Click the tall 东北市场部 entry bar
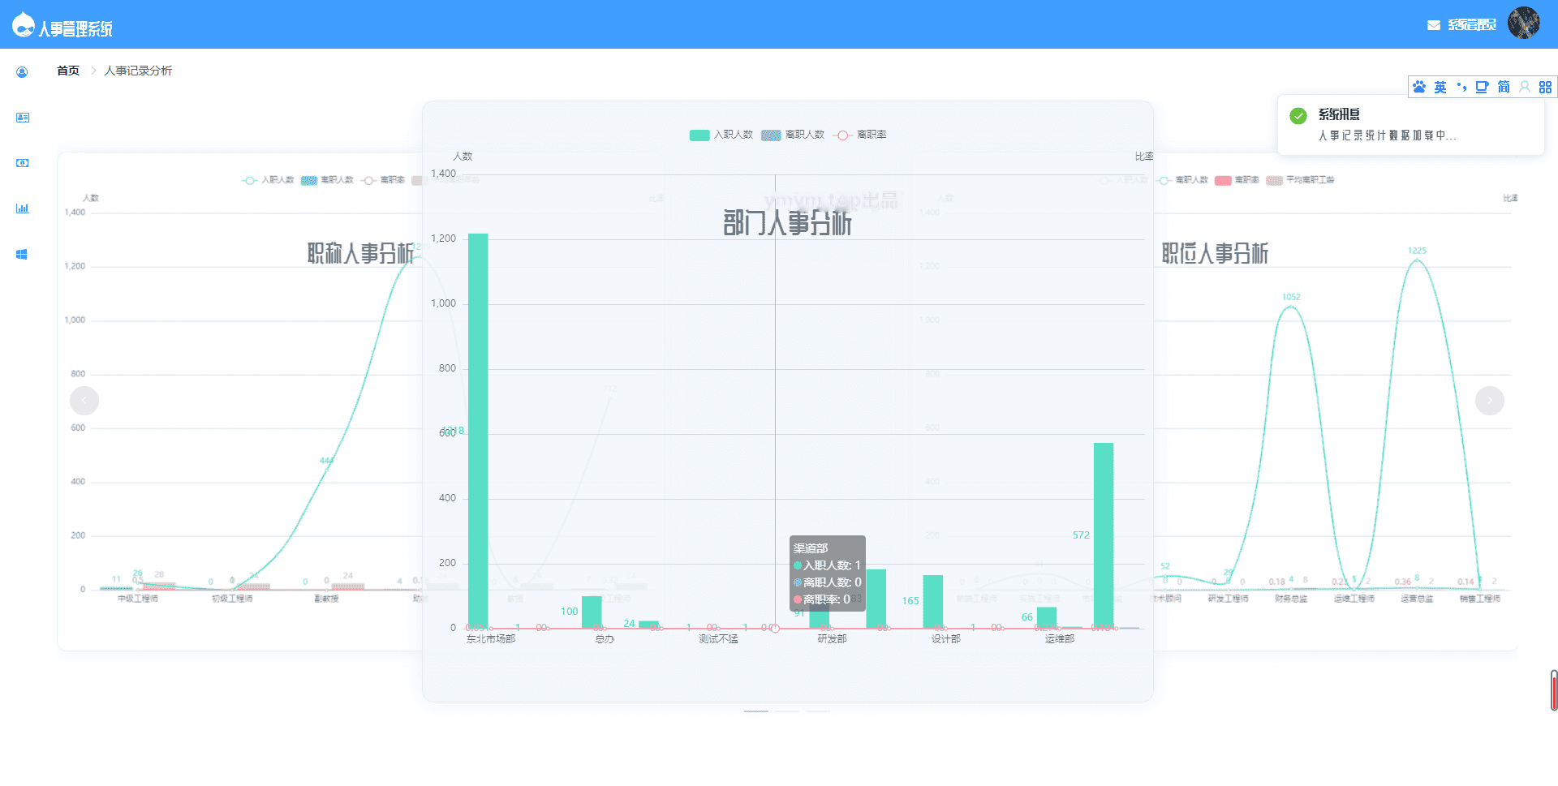 coord(478,431)
